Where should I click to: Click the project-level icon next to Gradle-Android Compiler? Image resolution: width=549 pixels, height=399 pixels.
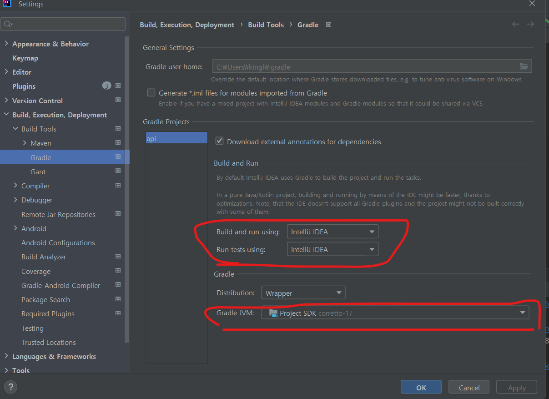(x=118, y=285)
